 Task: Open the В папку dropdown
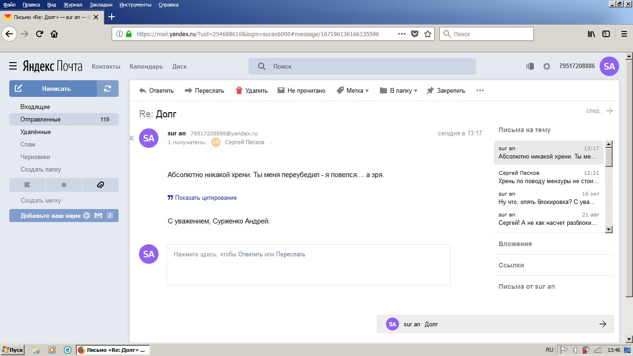[x=399, y=91]
